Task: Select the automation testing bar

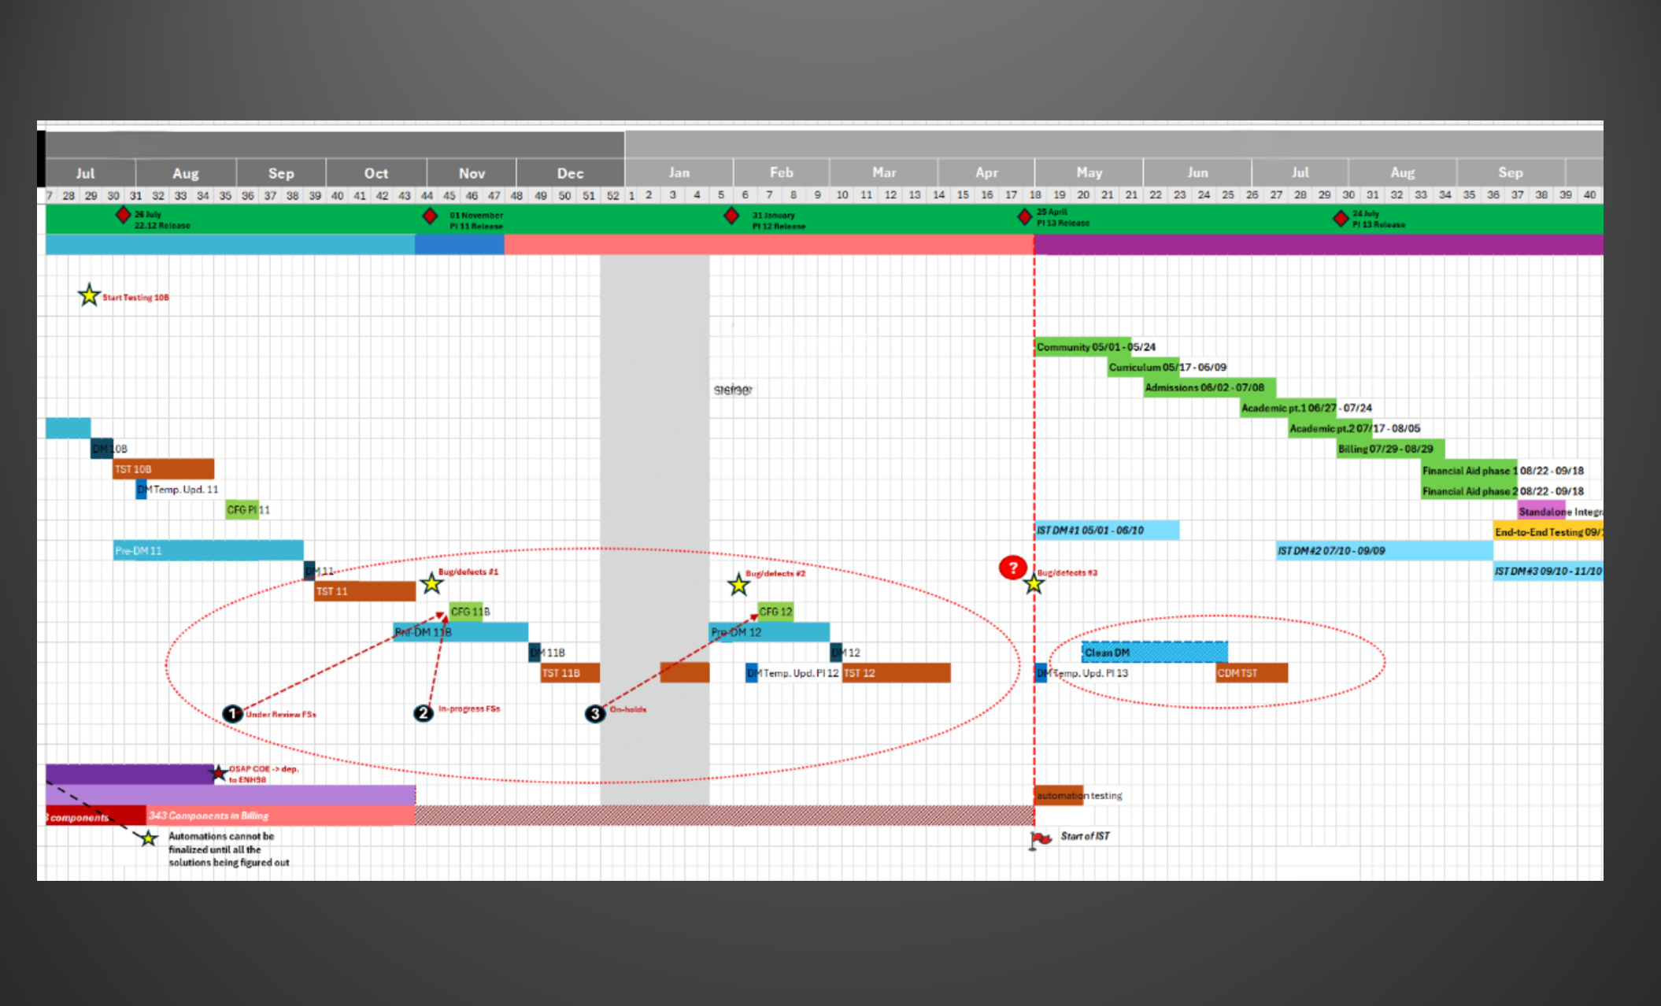Action: click(1059, 795)
